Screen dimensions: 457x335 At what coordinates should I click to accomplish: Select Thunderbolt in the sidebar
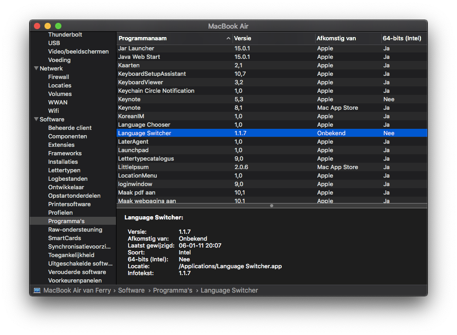(x=65, y=34)
